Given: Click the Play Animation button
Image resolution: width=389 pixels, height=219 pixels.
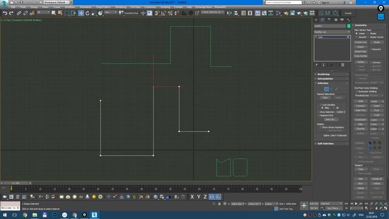Looking at the screenshot, I should tap(356, 204).
